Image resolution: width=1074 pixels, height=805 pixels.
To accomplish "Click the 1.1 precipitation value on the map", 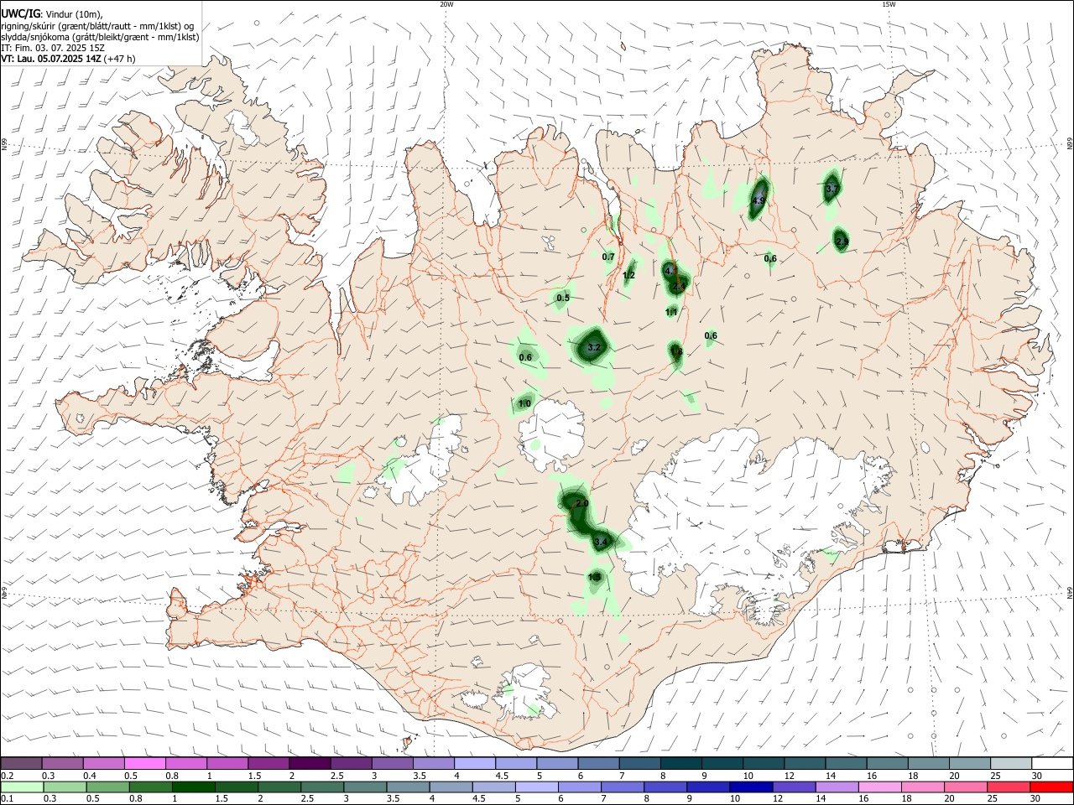I will [671, 312].
